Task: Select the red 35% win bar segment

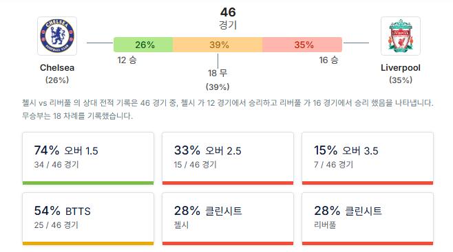Action: pos(302,45)
